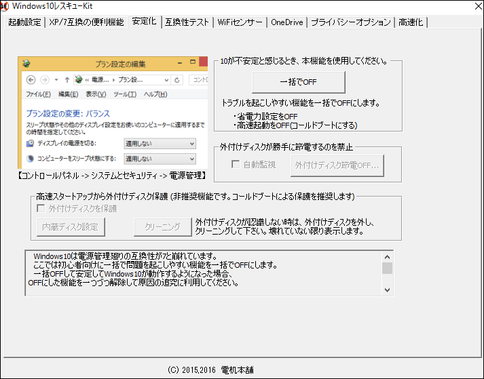Click the power plan screenshot thumbnail
The height and width of the screenshot is (379, 484).
[113, 113]
